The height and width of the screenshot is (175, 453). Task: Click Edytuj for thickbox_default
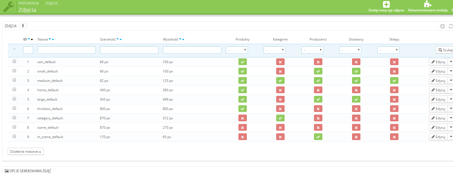click(x=438, y=109)
